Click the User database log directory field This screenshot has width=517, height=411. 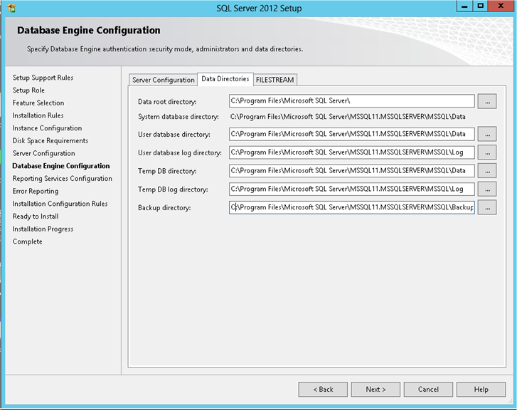coord(352,152)
